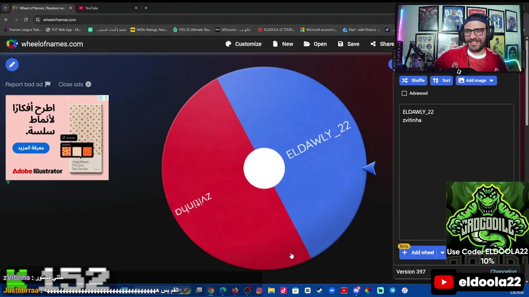Share the wheel
The image size is (529, 297).
[x=382, y=44]
